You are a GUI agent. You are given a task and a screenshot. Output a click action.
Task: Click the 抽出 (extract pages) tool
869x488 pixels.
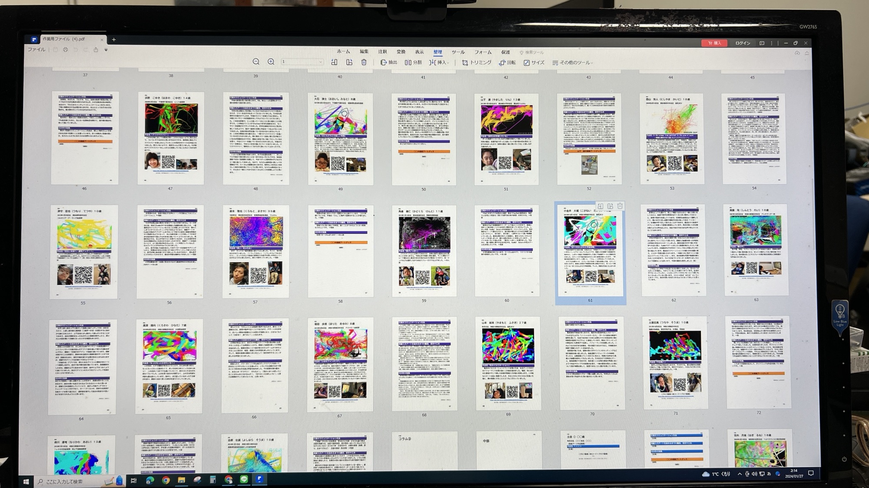389,63
